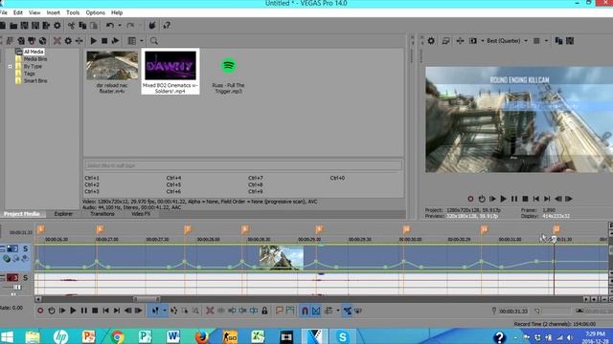Viewport: 613px width, 344px height.
Task: Toggle Automatic Crossfades button
Action: point(316,311)
